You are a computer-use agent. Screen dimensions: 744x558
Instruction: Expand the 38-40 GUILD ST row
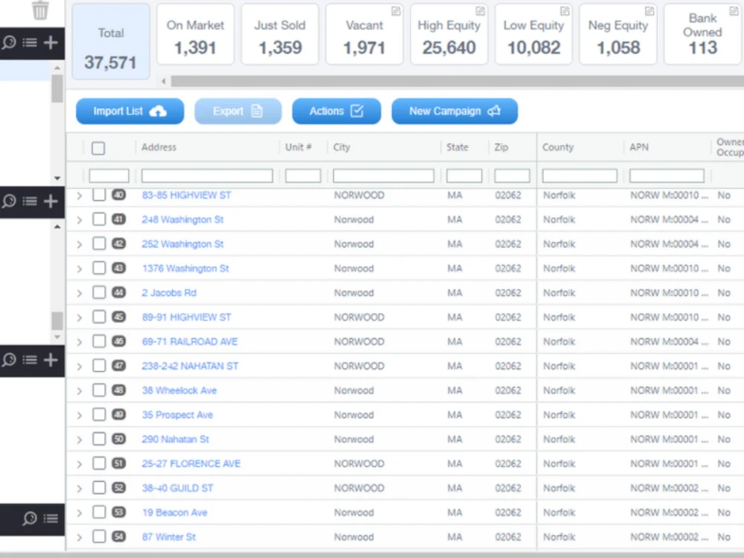coord(80,489)
